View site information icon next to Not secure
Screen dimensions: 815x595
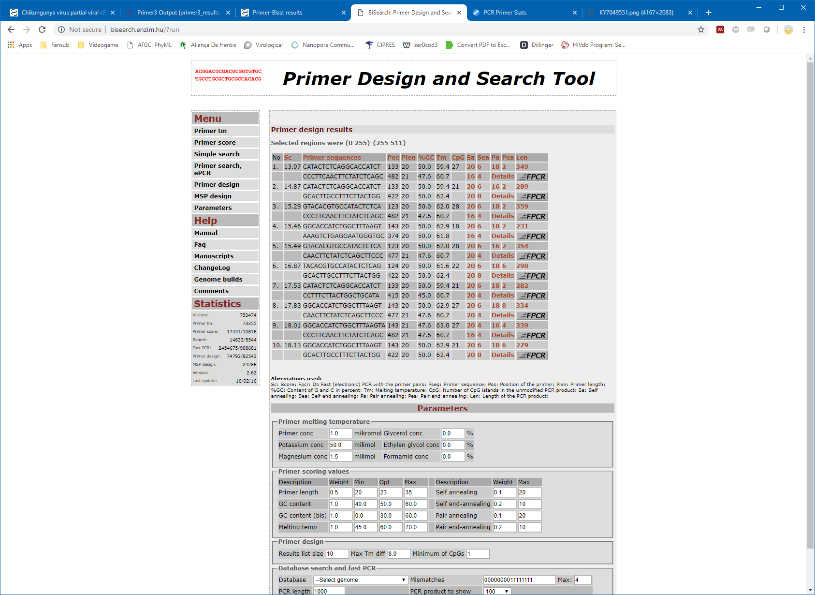click(61, 30)
